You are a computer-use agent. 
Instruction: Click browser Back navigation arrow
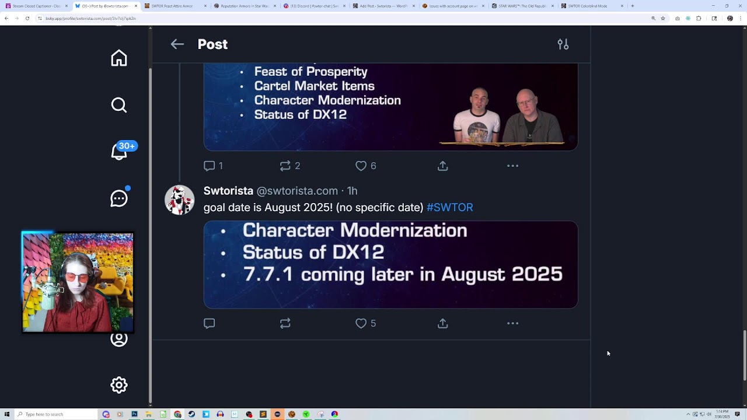[6, 18]
